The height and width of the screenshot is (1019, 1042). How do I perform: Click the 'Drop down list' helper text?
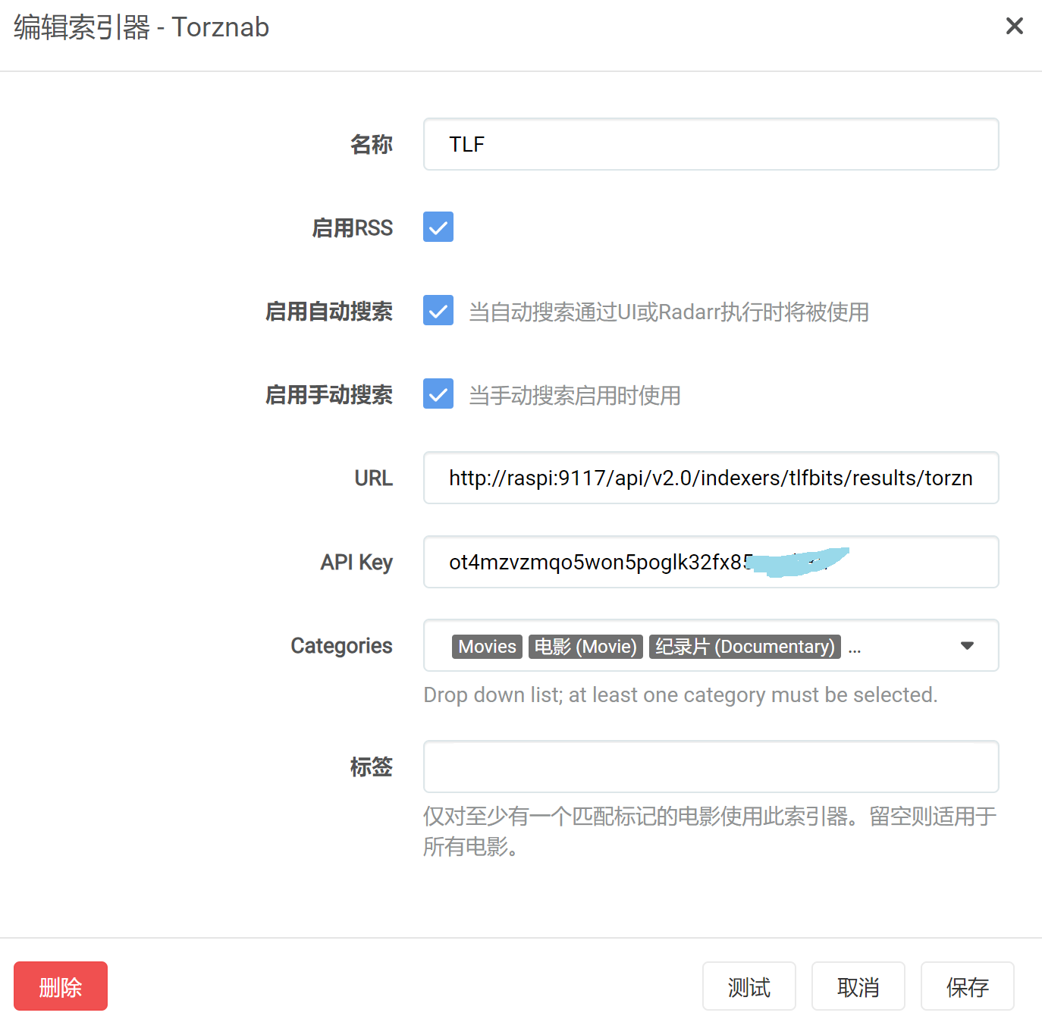pyautogui.click(x=680, y=694)
